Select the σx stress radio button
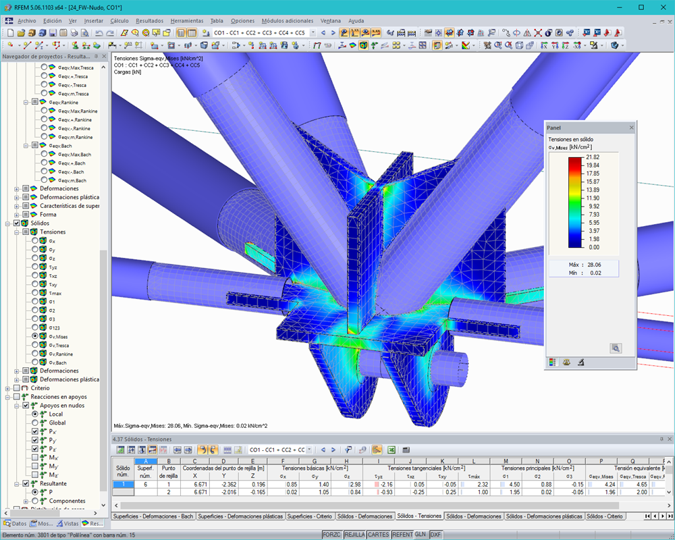The width and height of the screenshot is (675, 540). tap(35, 240)
